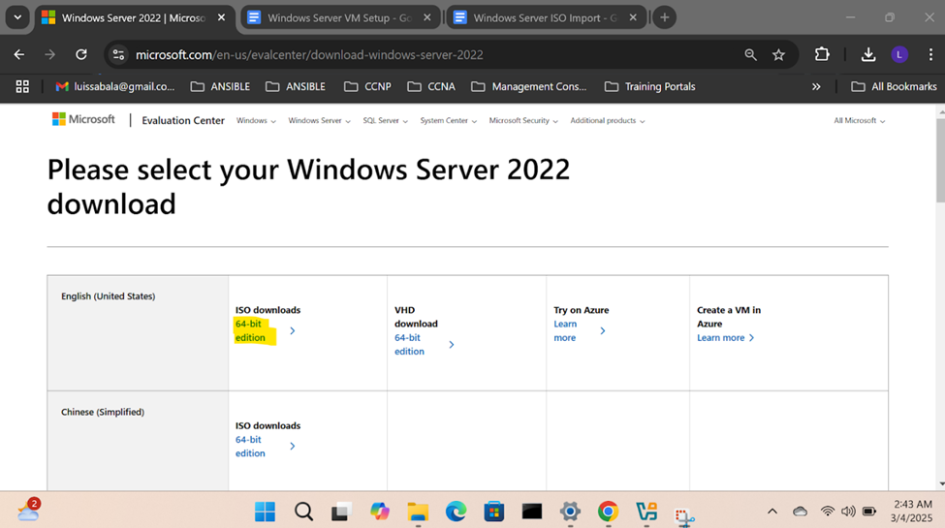This screenshot has height=528, width=945.
Task: Launch Microsoft Edge from the taskbar
Action: (x=456, y=512)
